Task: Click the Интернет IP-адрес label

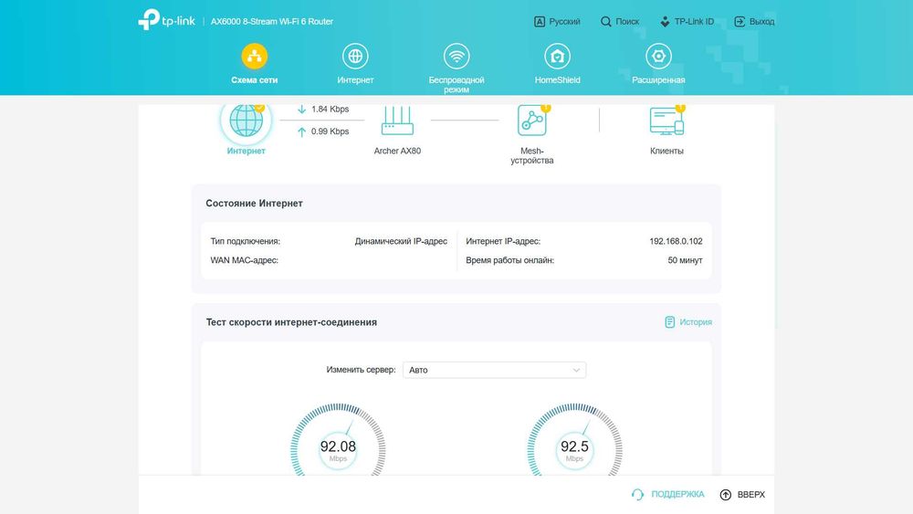Action: [x=503, y=241]
